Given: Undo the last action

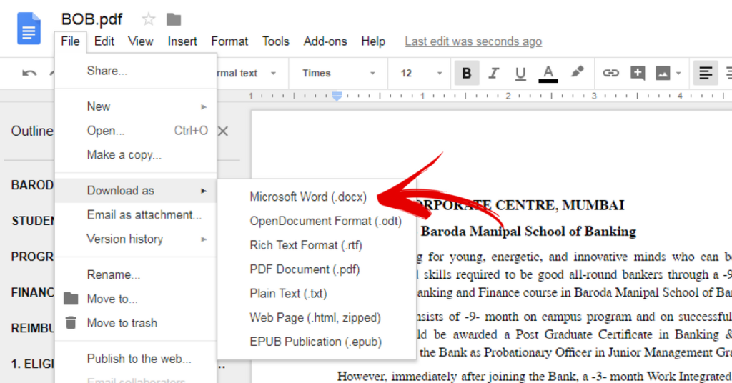Looking at the screenshot, I should tap(29, 73).
